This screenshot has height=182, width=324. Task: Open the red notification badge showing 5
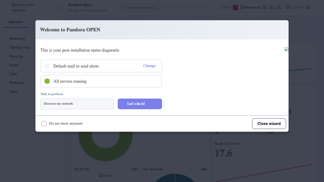(x=235, y=8)
